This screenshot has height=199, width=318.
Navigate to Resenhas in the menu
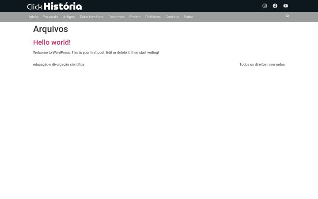[x=117, y=17]
